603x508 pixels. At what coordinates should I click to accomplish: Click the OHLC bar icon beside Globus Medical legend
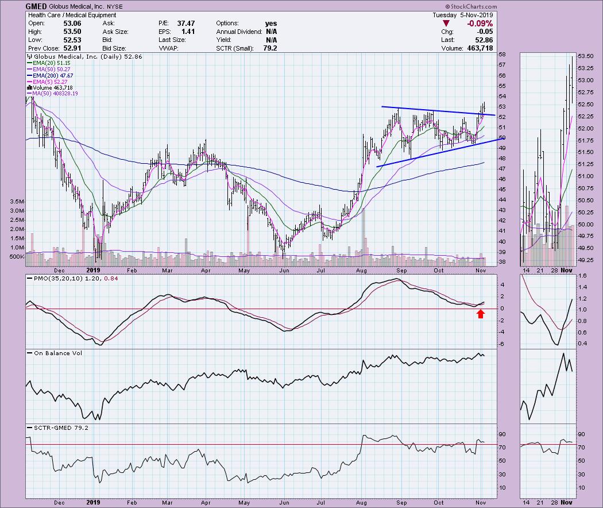pos(29,57)
